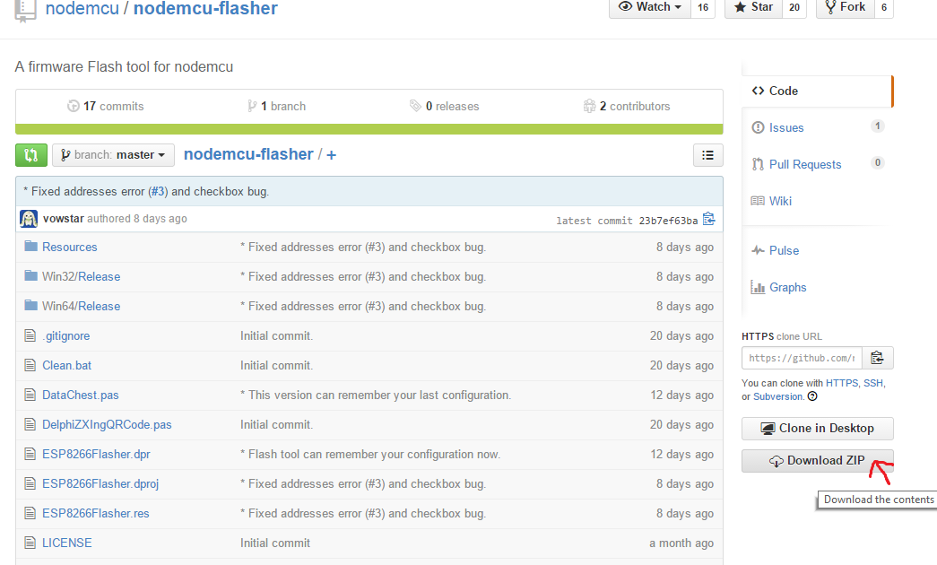
Task: Star the nodemcu-flasher repository
Action: tap(752, 7)
